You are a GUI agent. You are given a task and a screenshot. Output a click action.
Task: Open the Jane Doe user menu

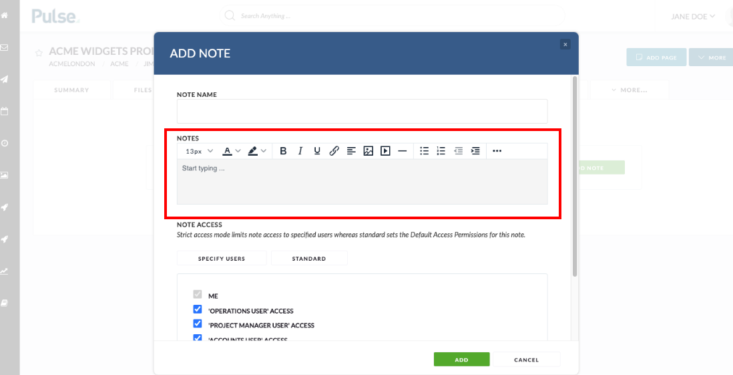693,17
